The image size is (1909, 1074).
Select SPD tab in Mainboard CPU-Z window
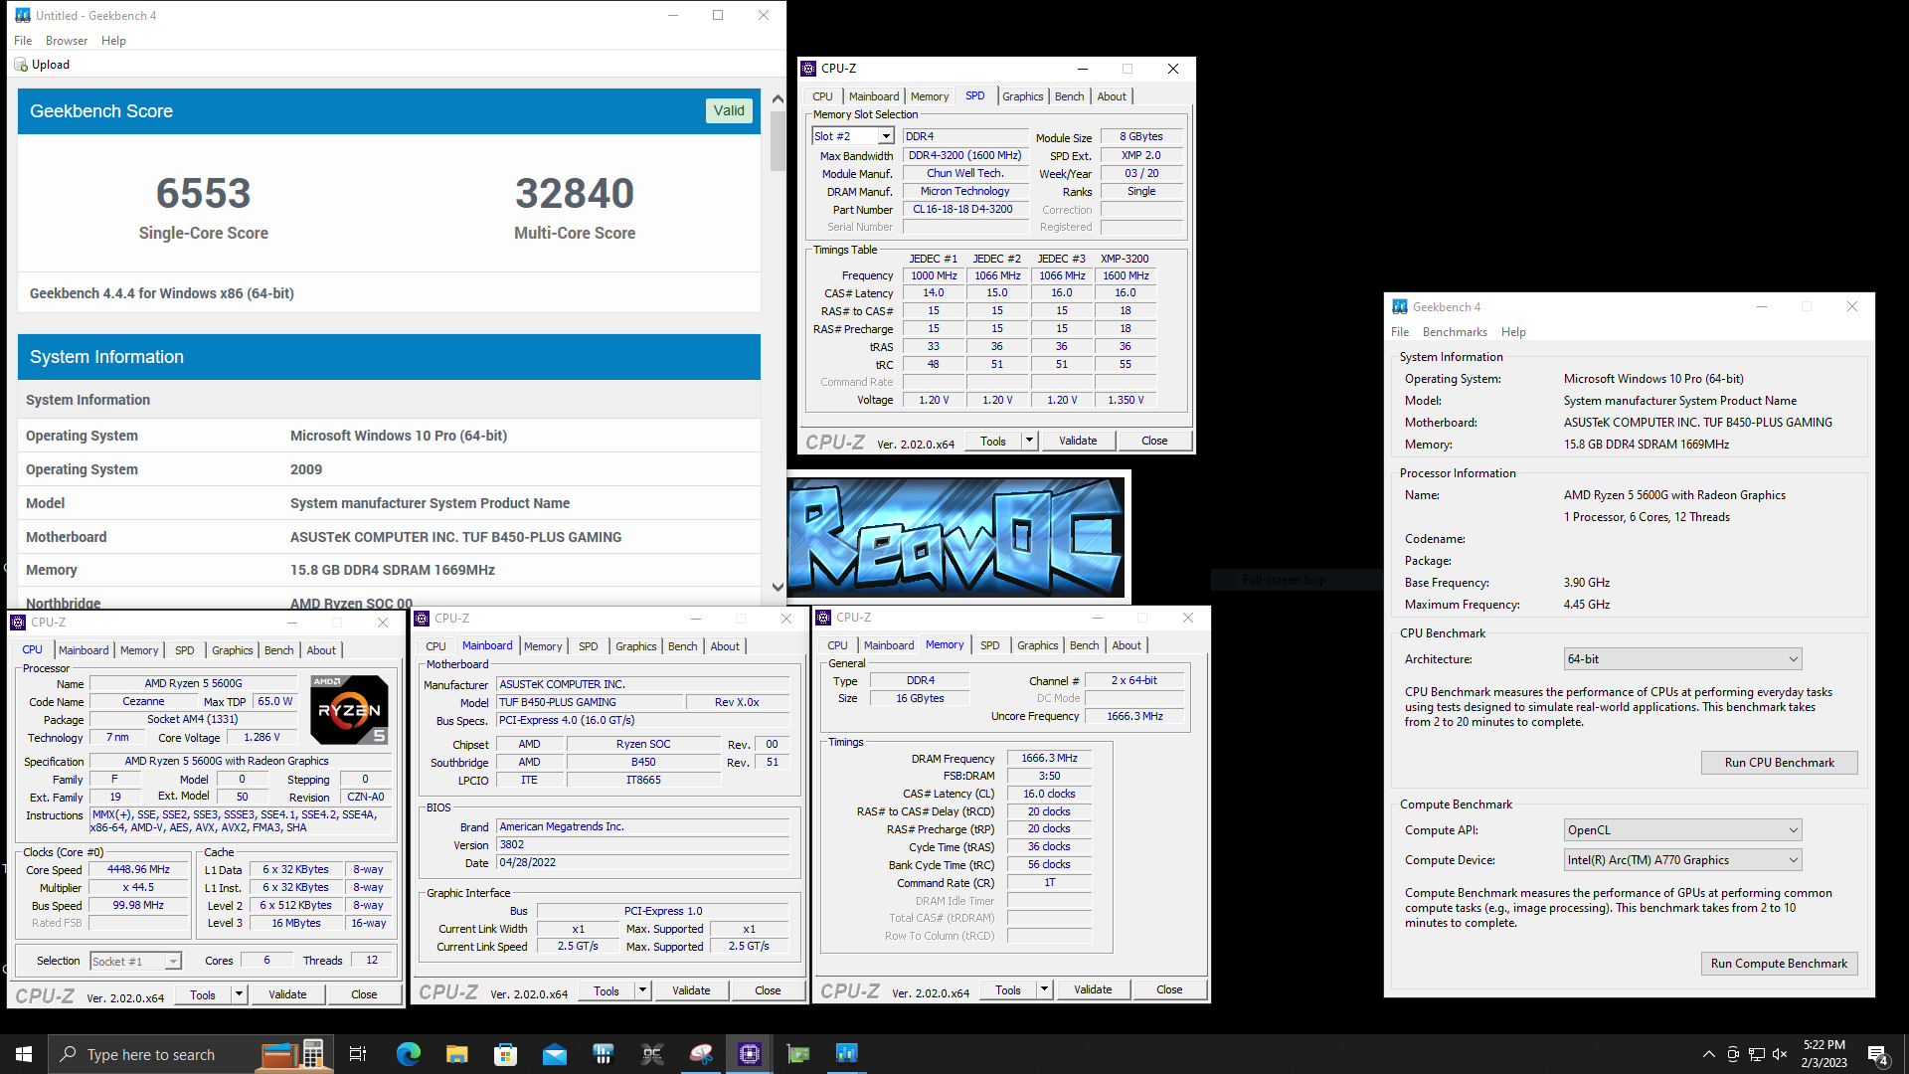[x=589, y=646]
